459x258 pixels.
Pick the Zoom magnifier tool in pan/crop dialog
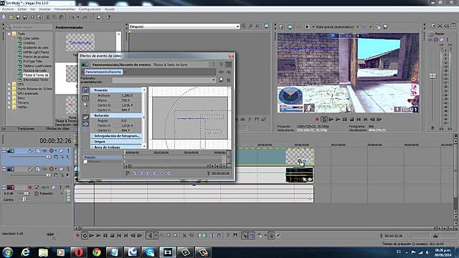85,105
